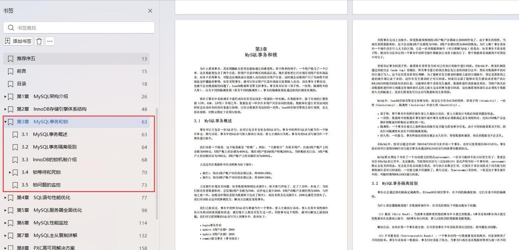Click the bookmark icon beside 第4章
The image size is (519, 250).
click(x=10, y=198)
